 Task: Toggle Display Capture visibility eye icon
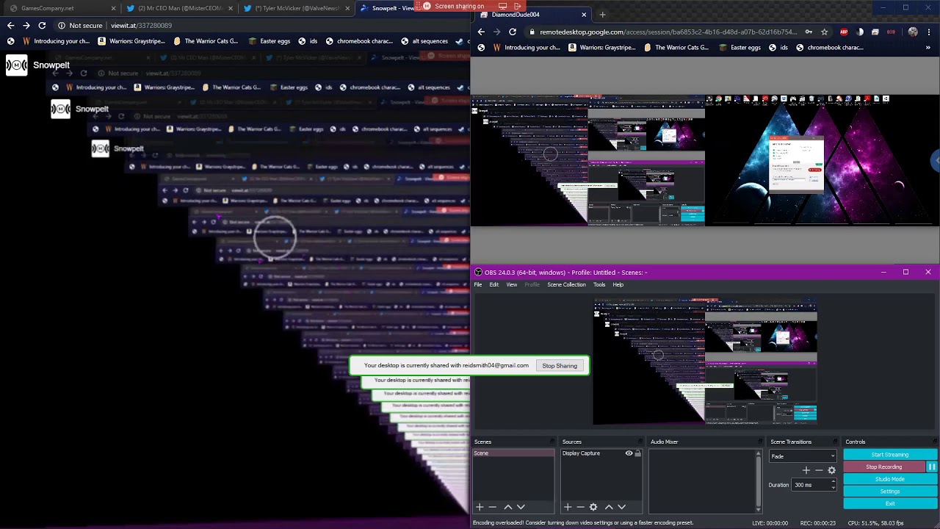click(629, 453)
